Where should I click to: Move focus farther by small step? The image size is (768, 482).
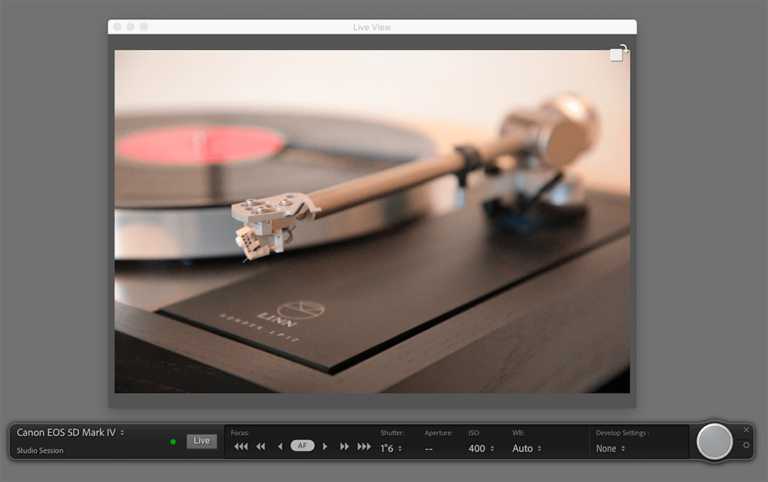click(x=325, y=446)
